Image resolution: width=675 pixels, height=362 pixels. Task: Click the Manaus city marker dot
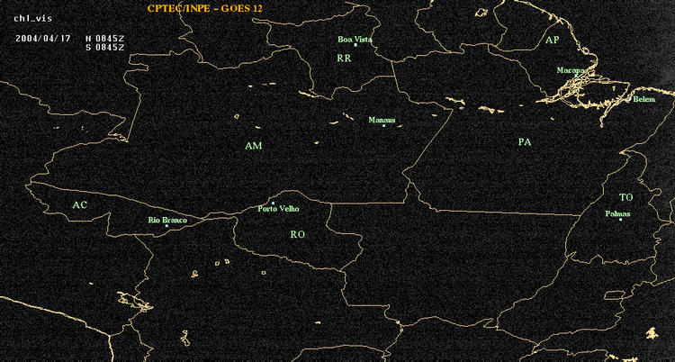[x=383, y=125]
